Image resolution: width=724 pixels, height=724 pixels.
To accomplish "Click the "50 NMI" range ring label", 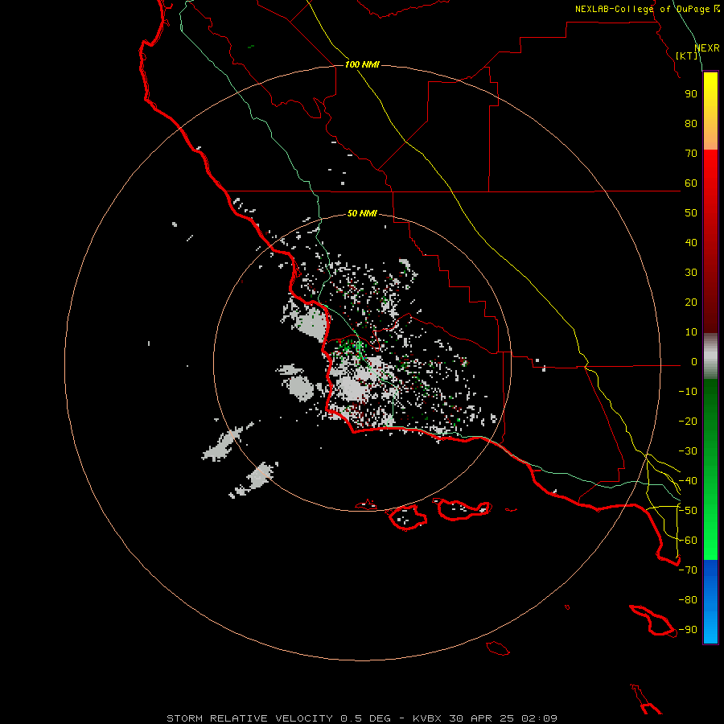I will click(362, 213).
